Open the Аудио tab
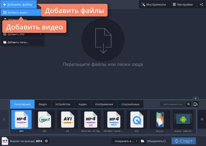Image resolution: width=206 pixels, height=146 pixels. 83,104
